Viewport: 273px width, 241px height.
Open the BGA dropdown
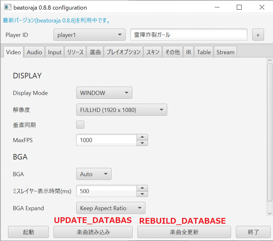[x=94, y=174]
